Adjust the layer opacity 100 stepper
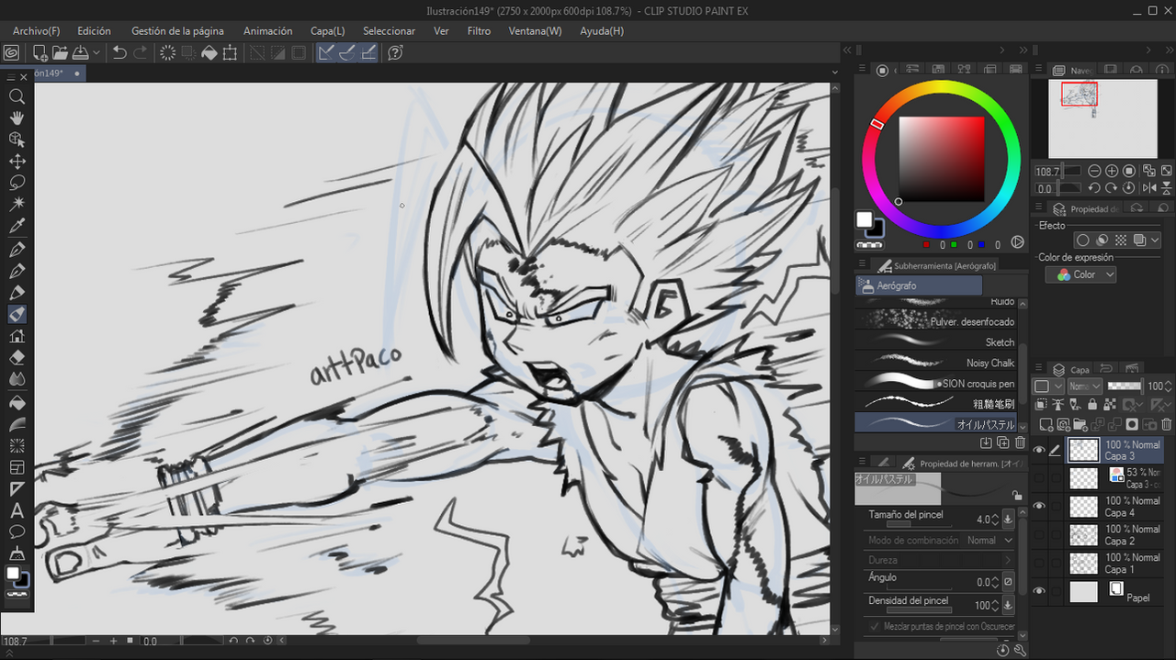The width and height of the screenshot is (1176, 660). [1170, 386]
